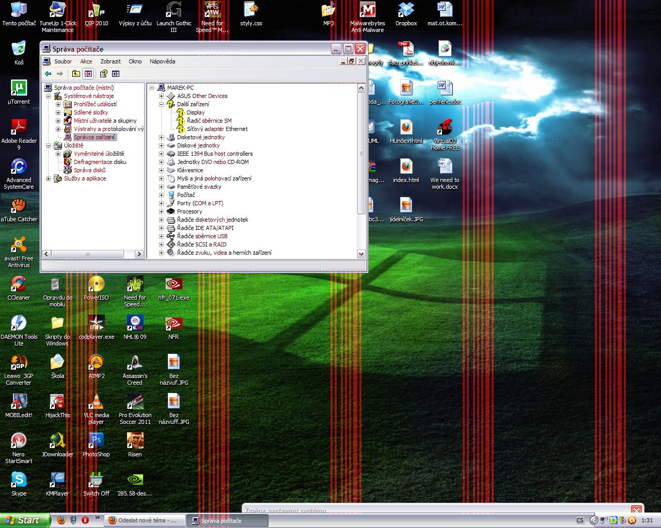Click the Start button
The image size is (661, 528).
25,520
